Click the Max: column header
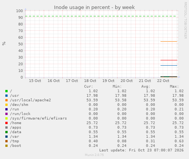This screenshot has width=189, height=159. 174,87
